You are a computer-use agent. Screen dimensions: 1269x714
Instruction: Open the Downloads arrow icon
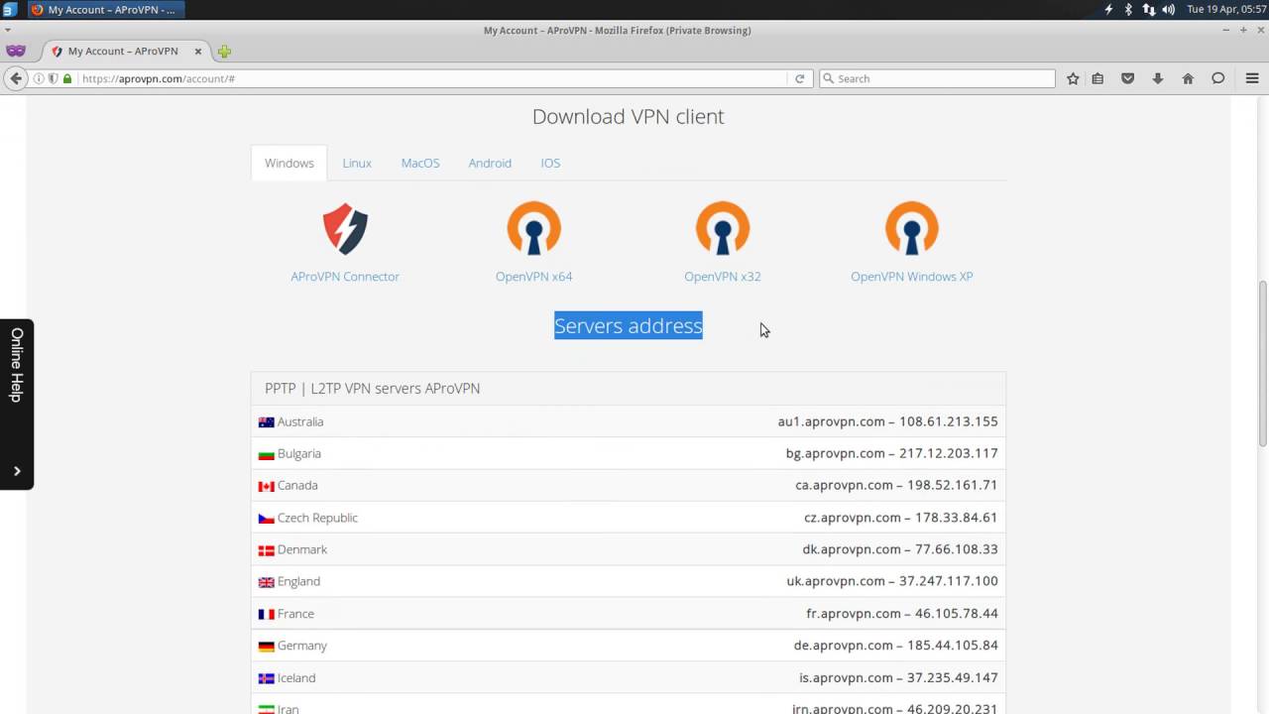1157,78
